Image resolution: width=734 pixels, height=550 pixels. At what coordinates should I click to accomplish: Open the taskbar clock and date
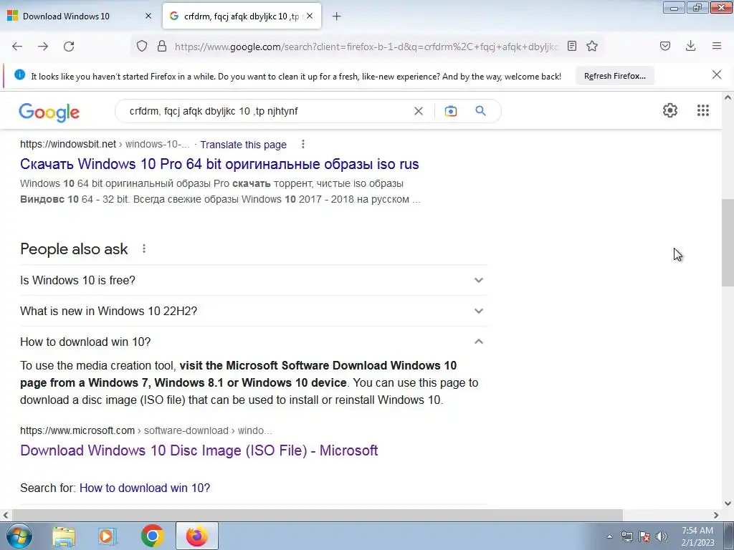[697, 536]
